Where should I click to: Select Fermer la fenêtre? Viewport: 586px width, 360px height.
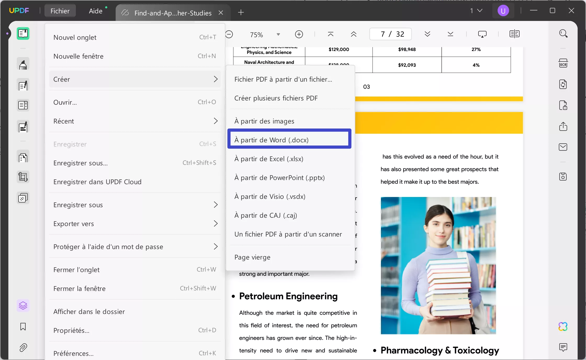pos(135,289)
